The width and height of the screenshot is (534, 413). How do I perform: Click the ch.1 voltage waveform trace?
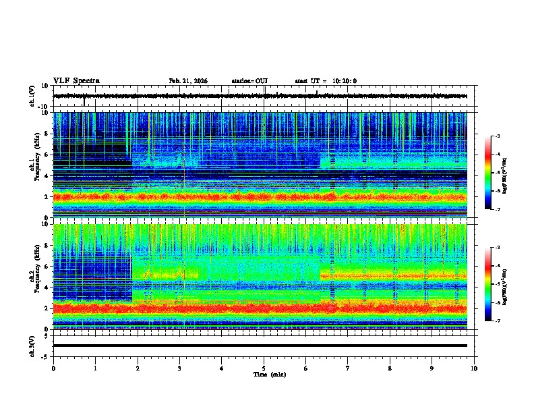click(x=260, y=96)
